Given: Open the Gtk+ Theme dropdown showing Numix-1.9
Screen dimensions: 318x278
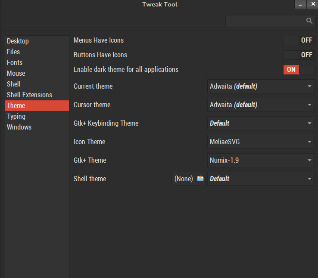Looking at the screenshot, I should tap(261, 160).
